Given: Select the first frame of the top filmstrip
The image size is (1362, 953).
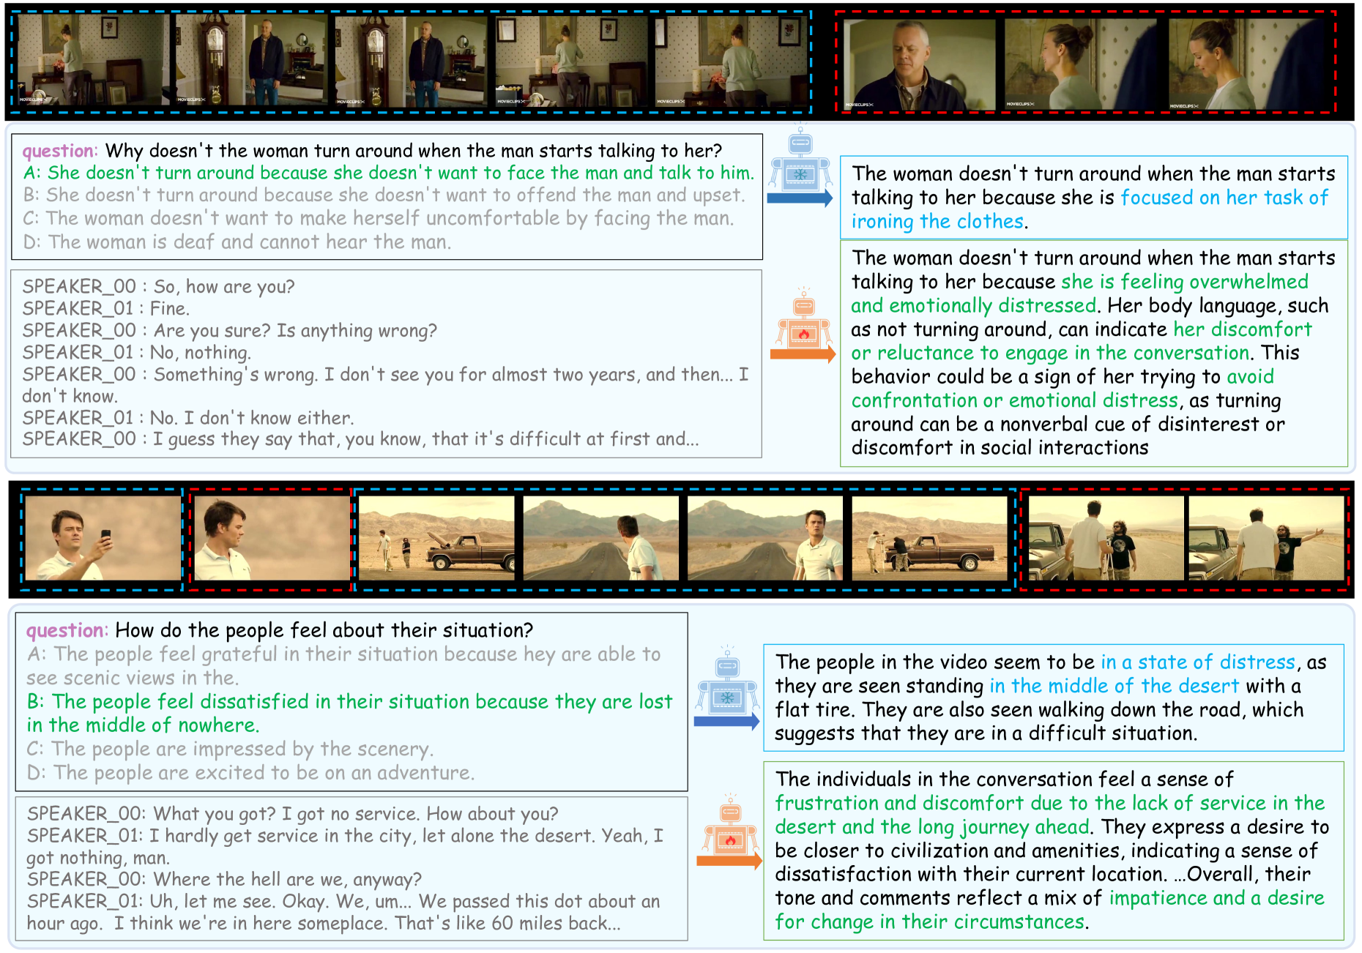Looking at the screenshot, I should tap(92, 60).
